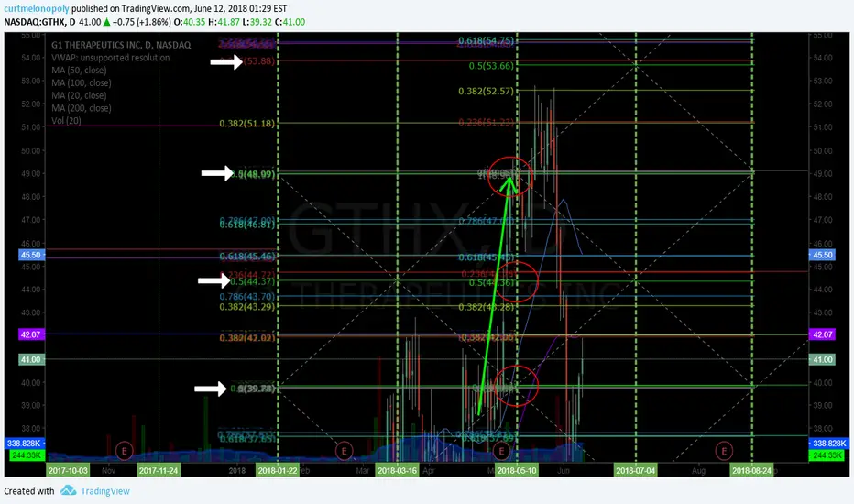Image resolution: width=854 pixels, height=504 pixels.
Task: Select the 2018-01-22 date marker
Action: point(278,470)
